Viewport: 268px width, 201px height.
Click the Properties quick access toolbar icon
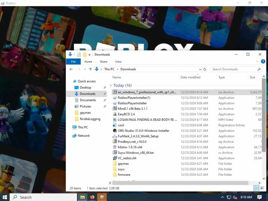pos(79,54)
